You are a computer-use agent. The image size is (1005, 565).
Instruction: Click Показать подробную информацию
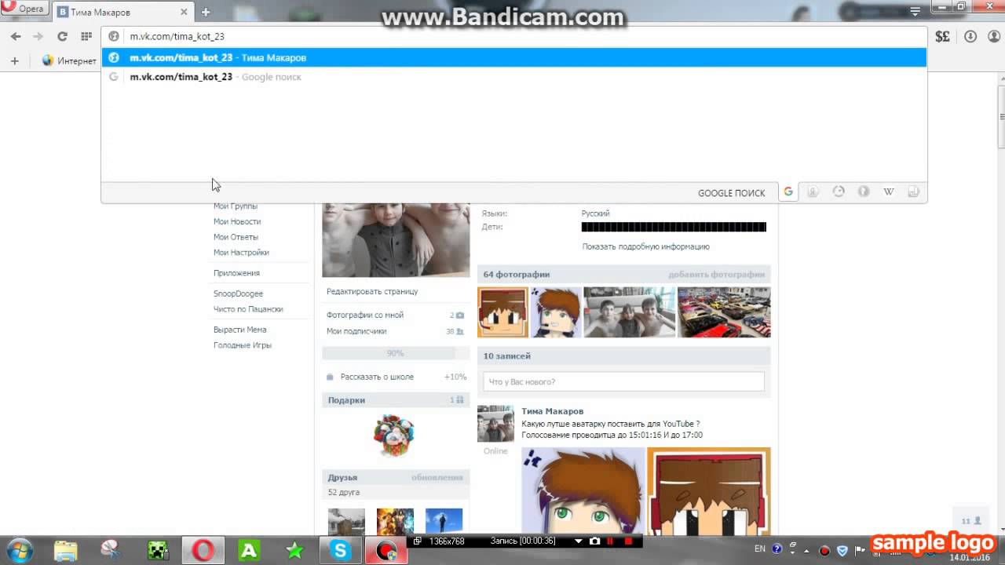[x=645, y=246]
